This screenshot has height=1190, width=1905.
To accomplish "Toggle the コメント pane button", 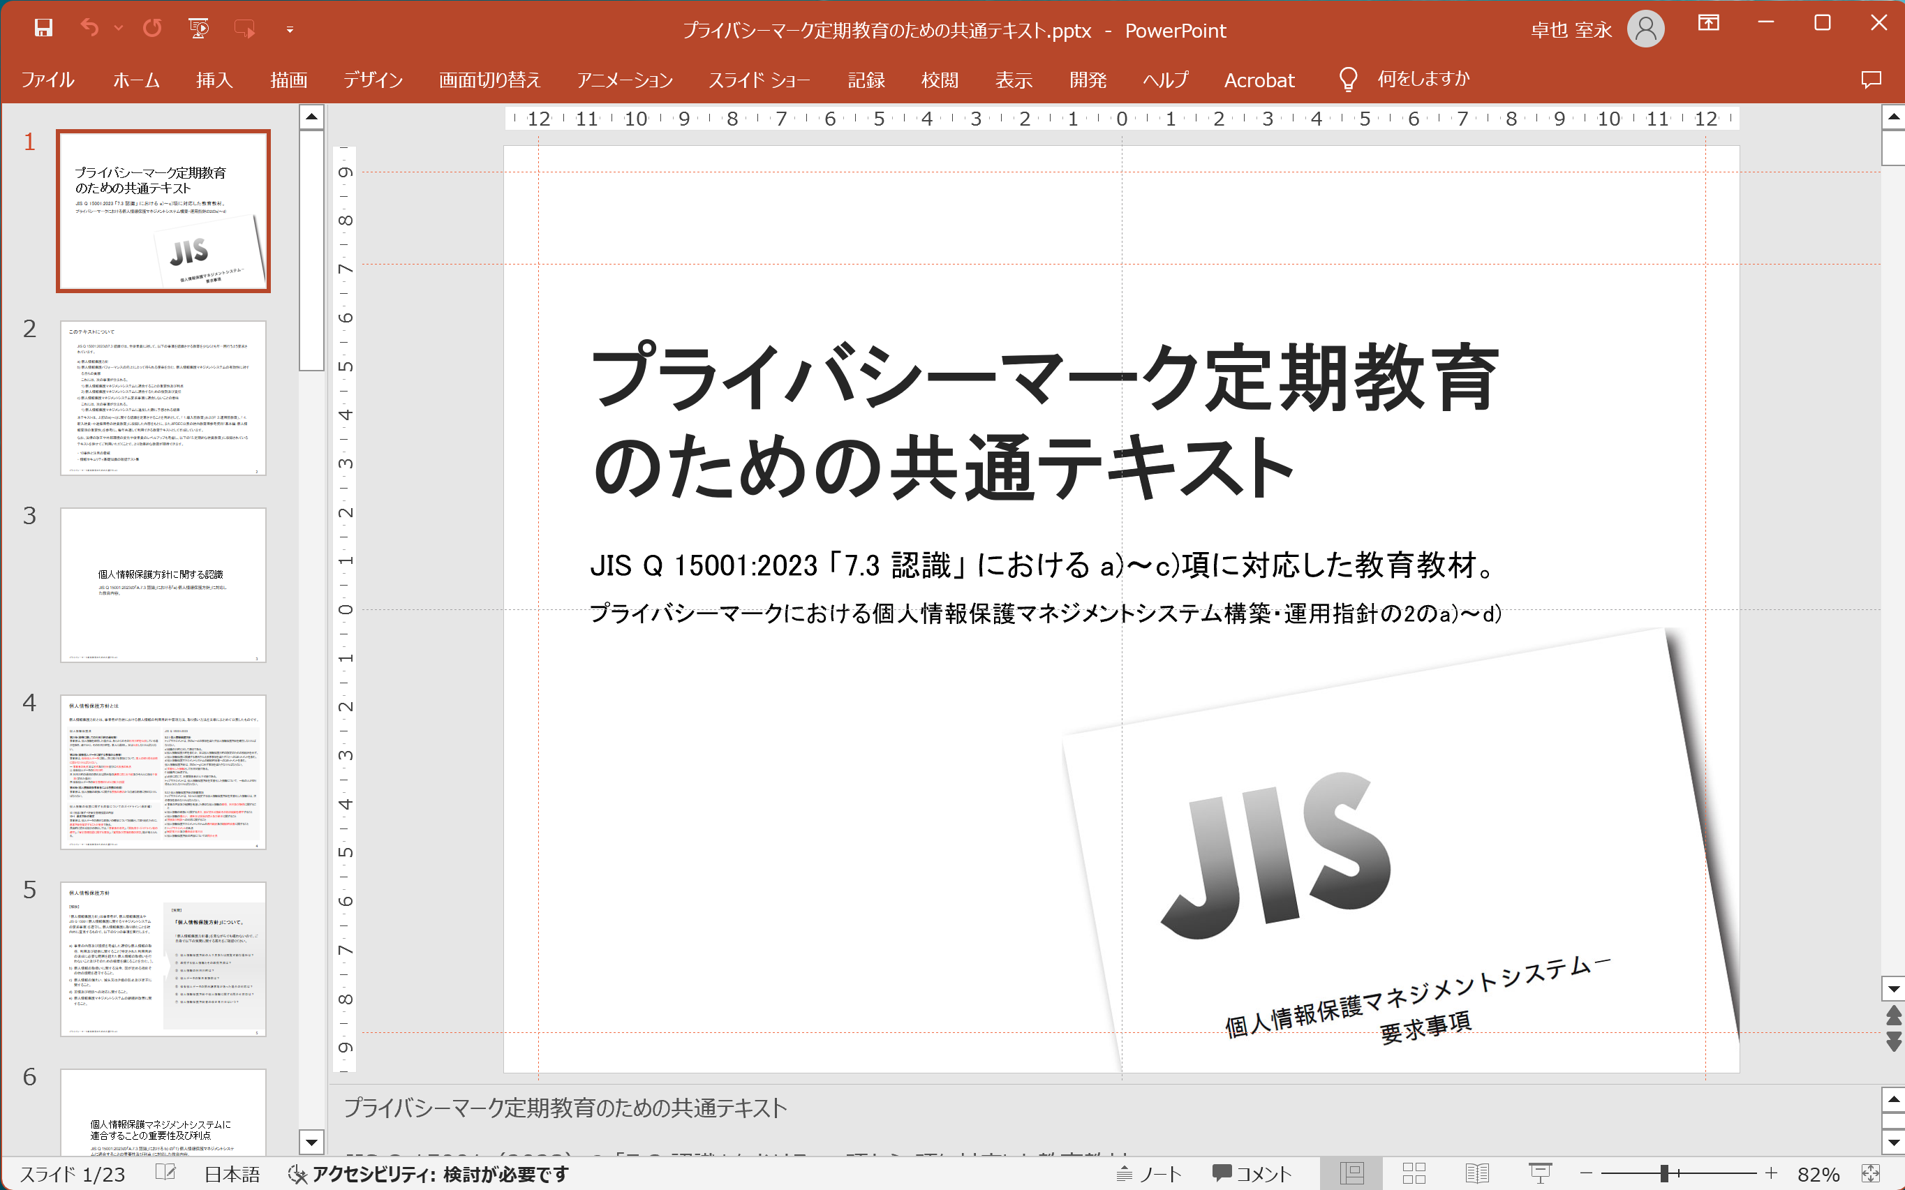I will [x=1252, y=1174].
